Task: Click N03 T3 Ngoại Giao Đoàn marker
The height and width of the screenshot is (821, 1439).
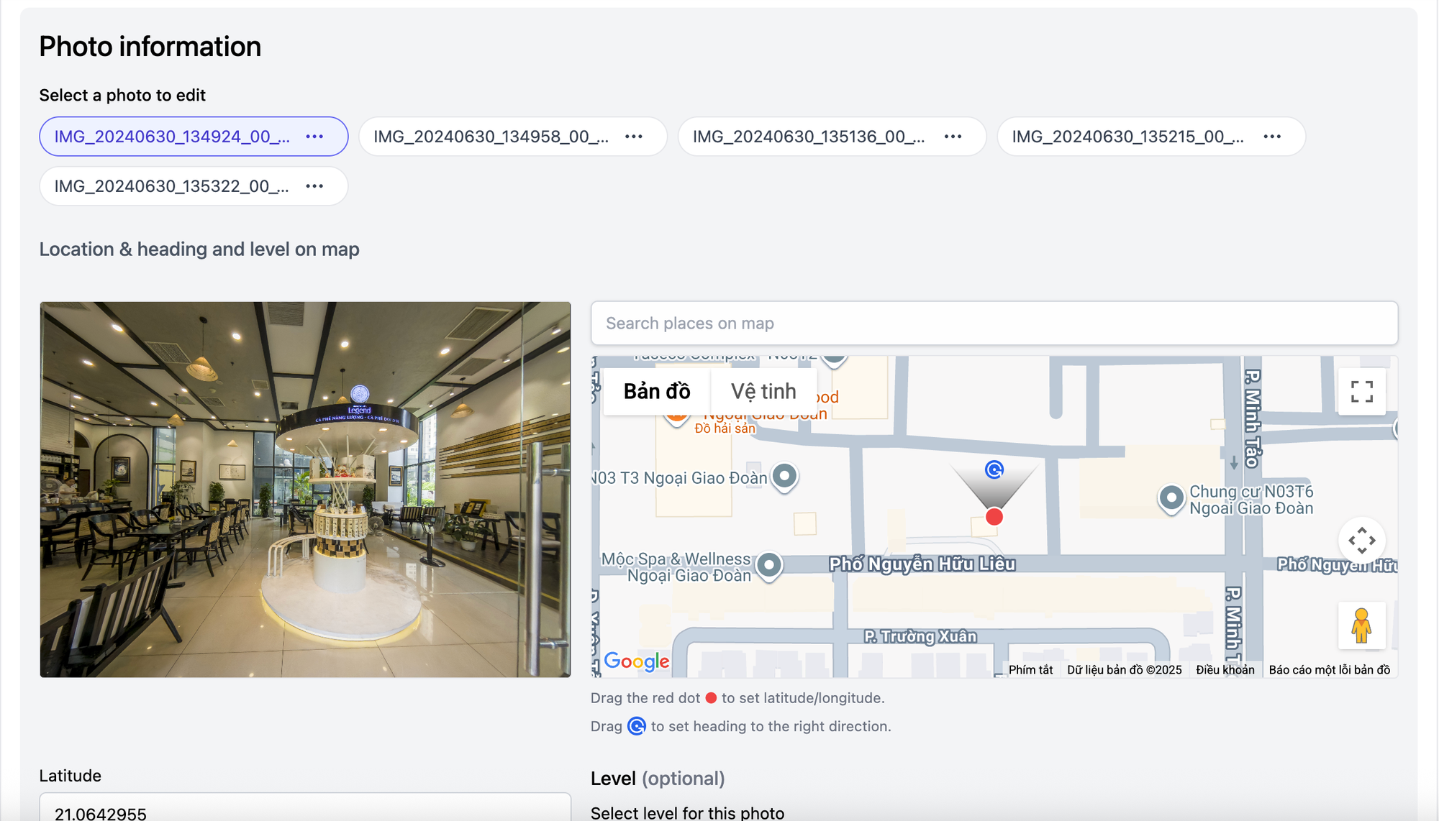Action: [784, 475]
